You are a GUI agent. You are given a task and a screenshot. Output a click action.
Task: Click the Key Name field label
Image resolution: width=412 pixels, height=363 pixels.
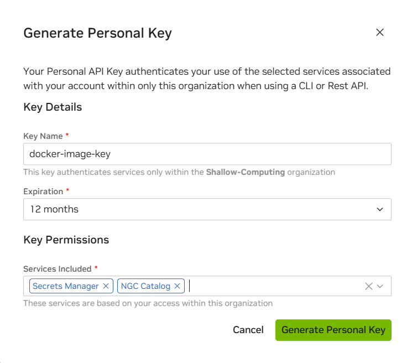click(43, 136)
